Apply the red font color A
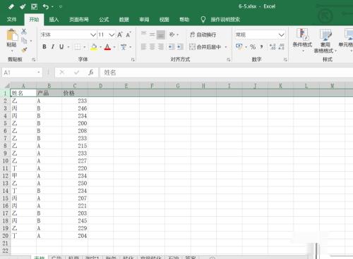 (x=107, y=47)
